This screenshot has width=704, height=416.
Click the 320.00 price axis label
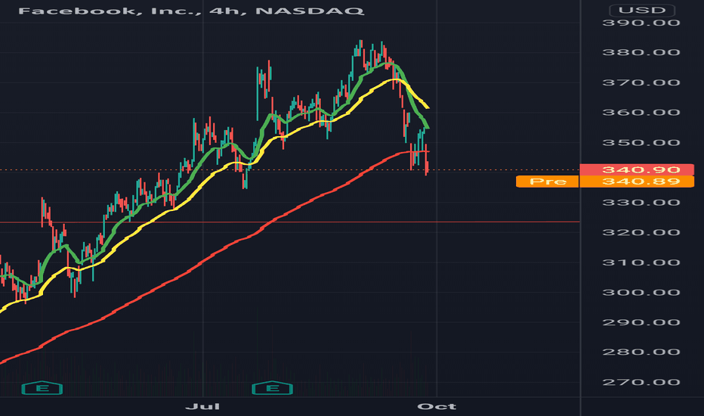click(x=641, y=232)
